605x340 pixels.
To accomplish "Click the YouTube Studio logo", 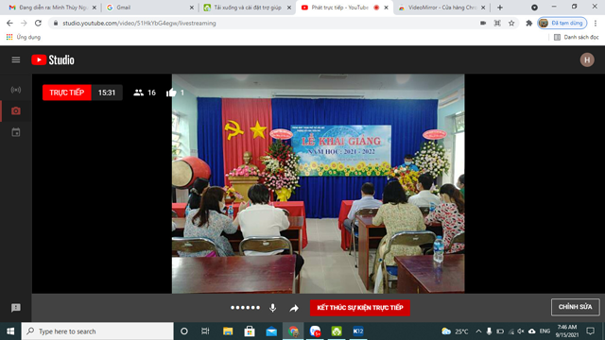I will coord(53,59).
